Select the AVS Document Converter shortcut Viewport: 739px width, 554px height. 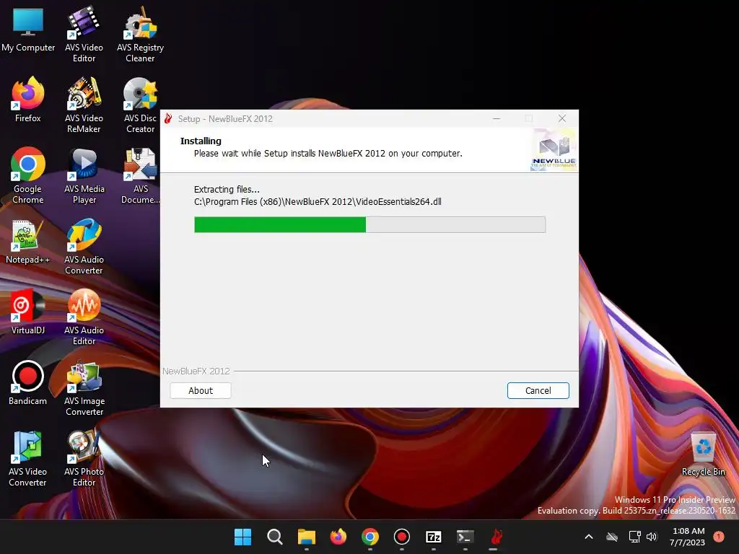140,175
